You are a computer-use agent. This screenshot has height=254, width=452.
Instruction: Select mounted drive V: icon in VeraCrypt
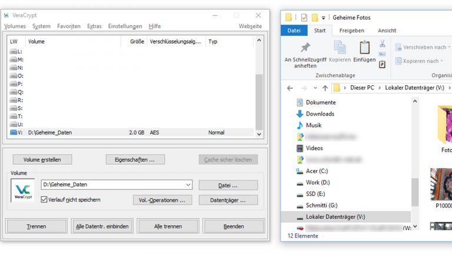[14, 132]
